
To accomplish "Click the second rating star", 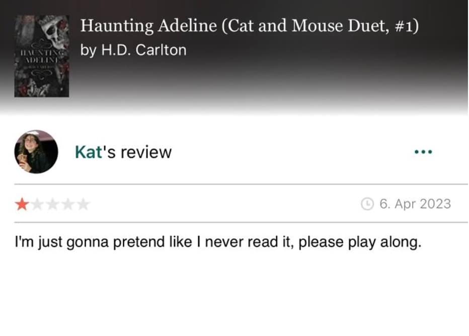I will 38,204.
